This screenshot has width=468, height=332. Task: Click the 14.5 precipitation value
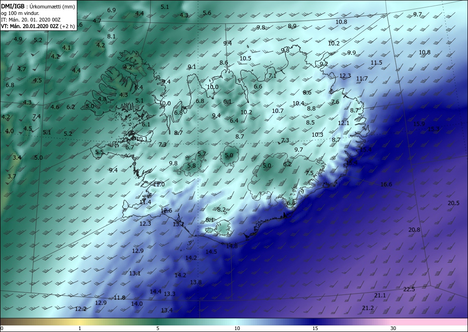[x=211, y=251]
